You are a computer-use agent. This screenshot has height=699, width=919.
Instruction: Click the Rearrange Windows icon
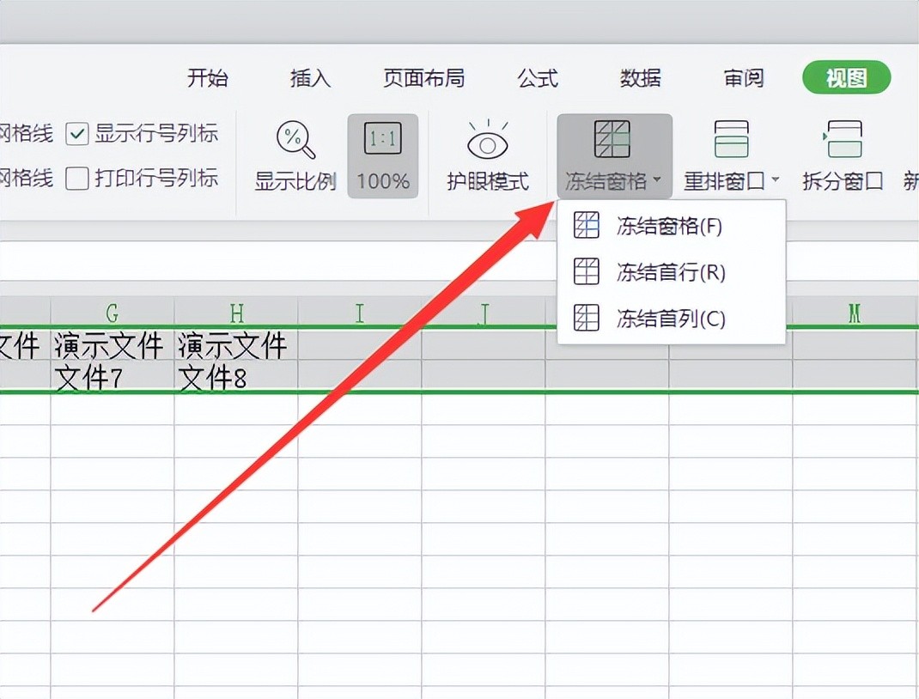tap(731, 139)
